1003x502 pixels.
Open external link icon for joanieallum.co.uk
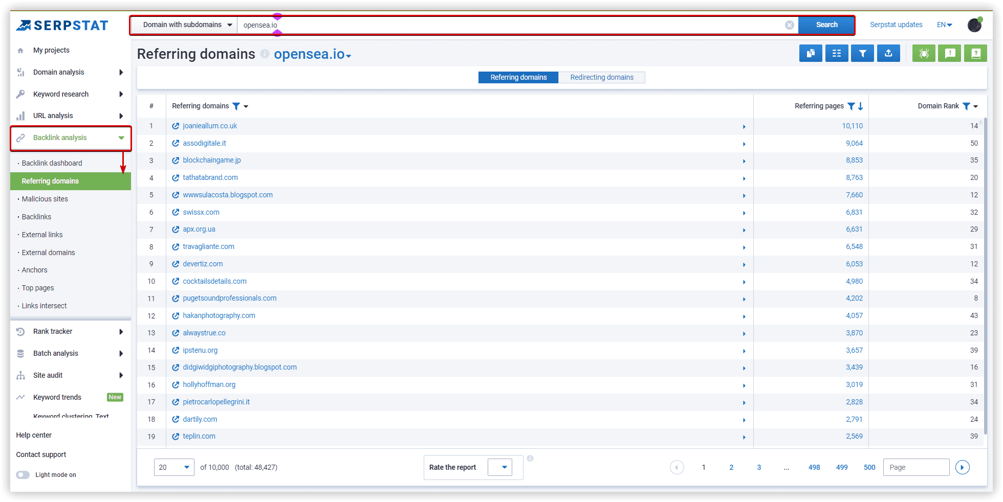[176, 126]
